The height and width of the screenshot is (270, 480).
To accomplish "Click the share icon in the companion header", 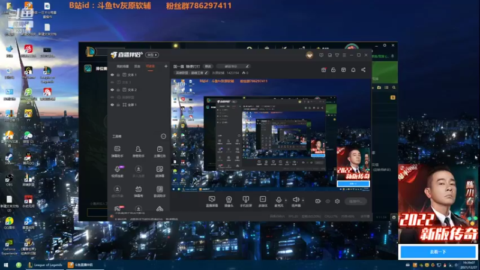I will pos(364,70).
